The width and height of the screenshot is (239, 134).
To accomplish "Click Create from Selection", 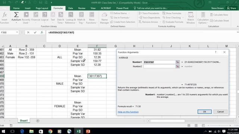I will coord(122,22).
